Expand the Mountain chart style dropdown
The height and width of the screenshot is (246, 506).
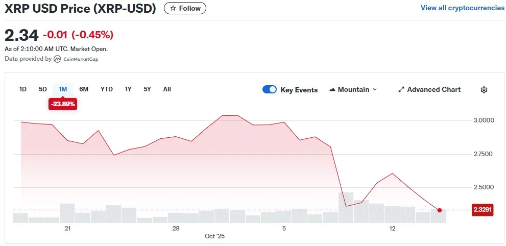375,90
